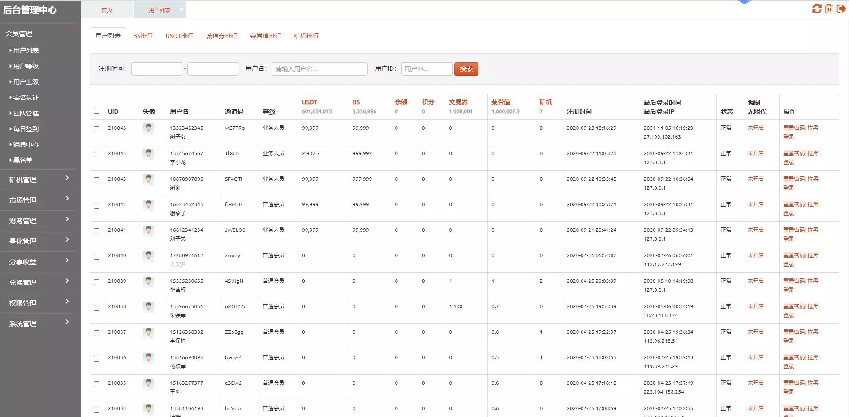Check the row checkbox for UID 210843

[96, 180]
